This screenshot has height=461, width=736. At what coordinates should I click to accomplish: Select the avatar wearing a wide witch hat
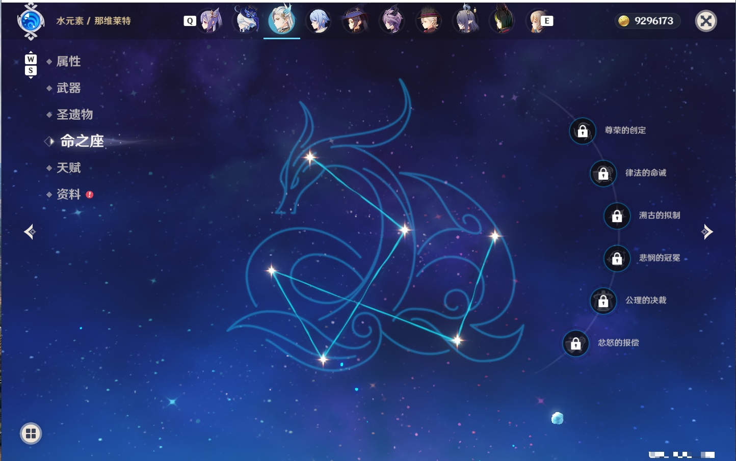355,21
